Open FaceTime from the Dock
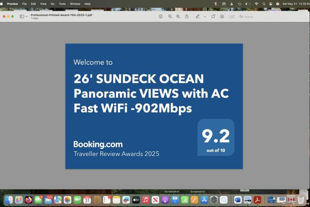The image size is (310, 207). [77, 200]
